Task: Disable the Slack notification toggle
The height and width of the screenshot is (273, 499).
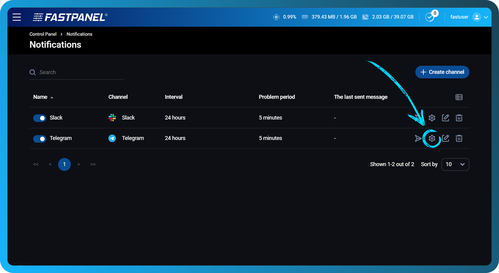Action: click(39, 118)
